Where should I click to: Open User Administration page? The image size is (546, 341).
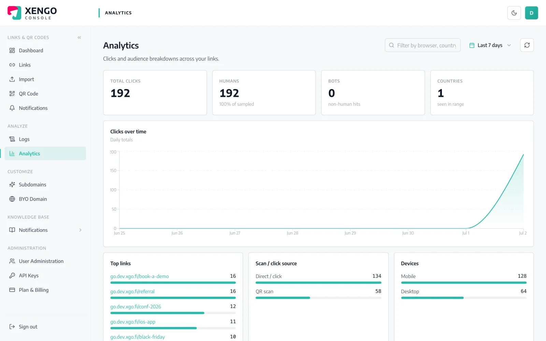pyautogui.click(x=45, y=261)
